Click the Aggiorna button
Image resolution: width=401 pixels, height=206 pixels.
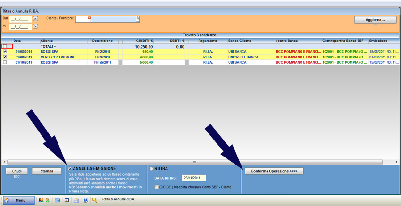click(376, 20)
